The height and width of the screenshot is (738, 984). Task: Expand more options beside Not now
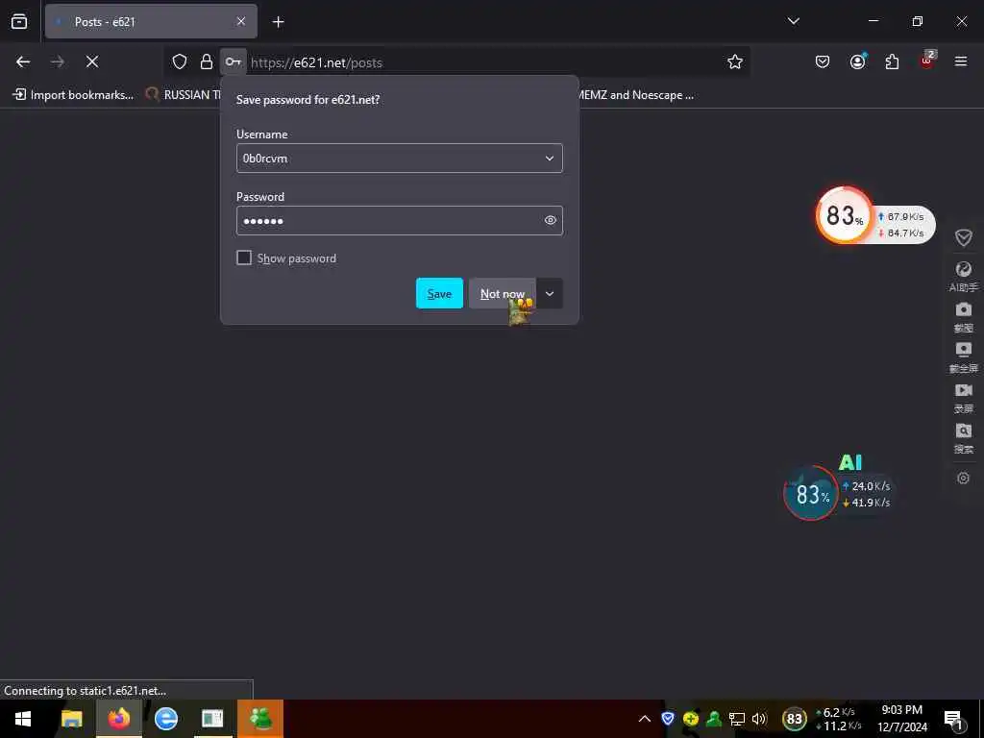(549, 293)
